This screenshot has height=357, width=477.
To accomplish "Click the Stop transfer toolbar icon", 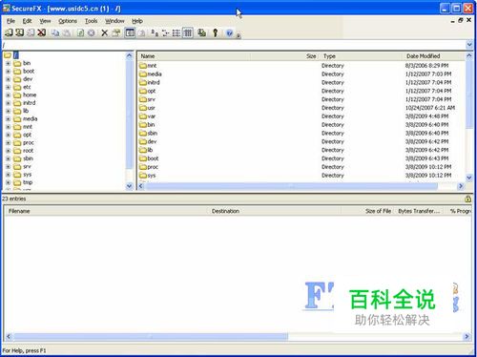I will click(92, 32).
